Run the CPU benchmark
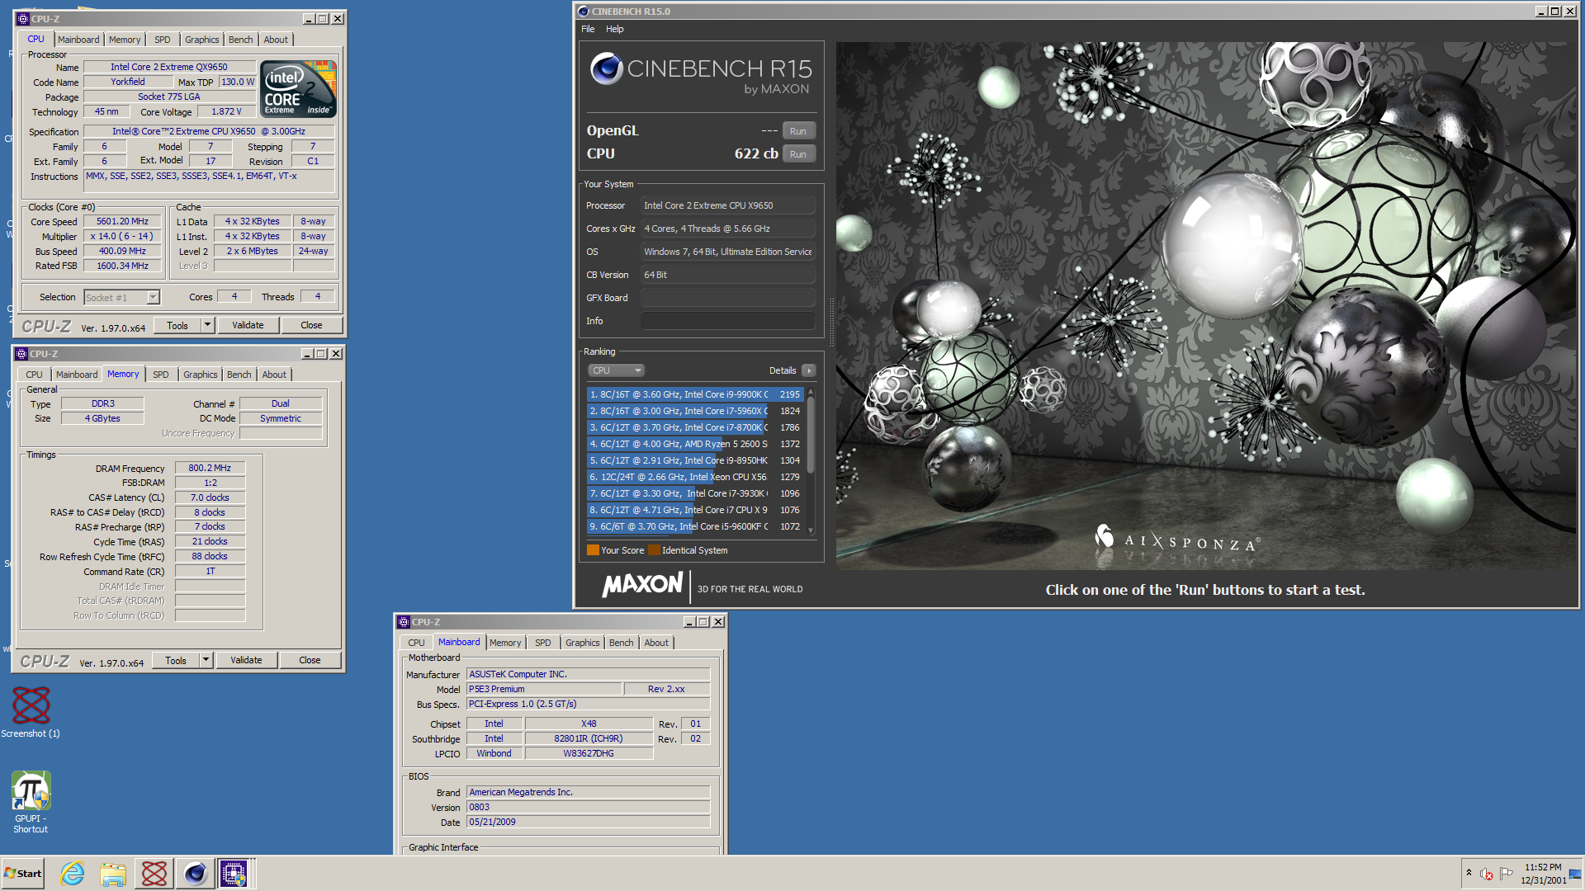This screenshot has width=1585, height=891. pos(798,153)
